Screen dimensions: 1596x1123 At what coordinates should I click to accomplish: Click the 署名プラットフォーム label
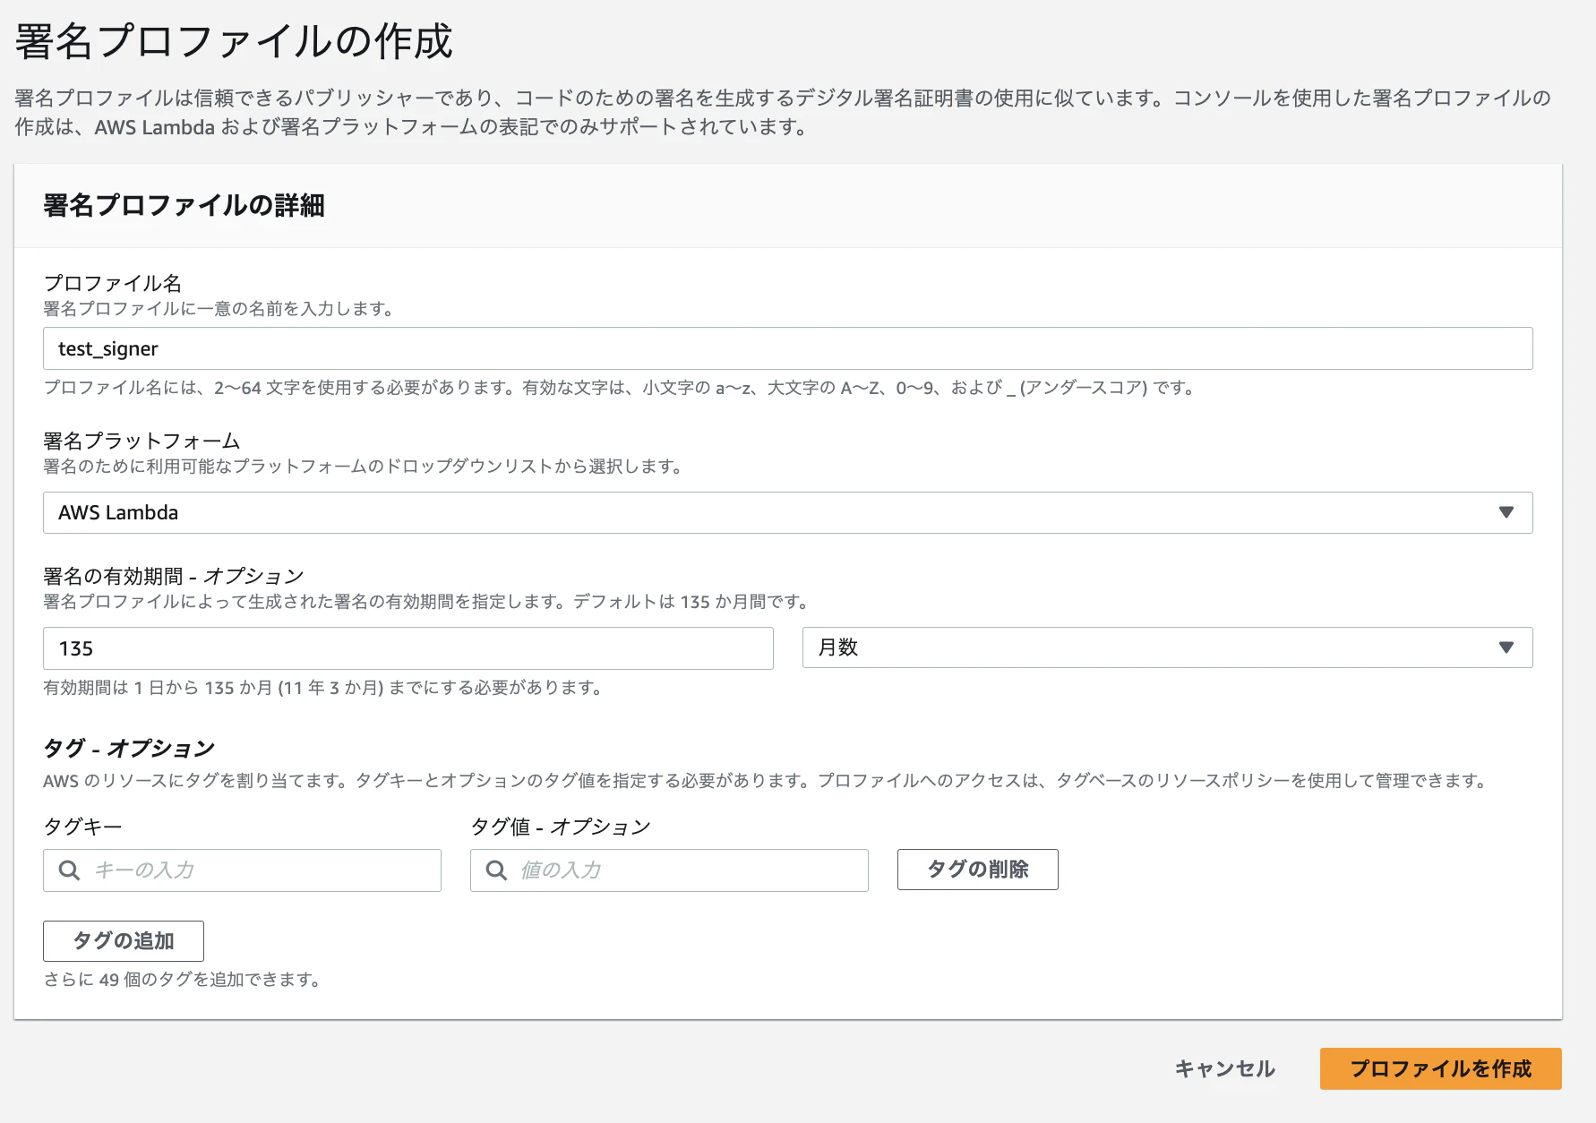[x=142, y=441]
